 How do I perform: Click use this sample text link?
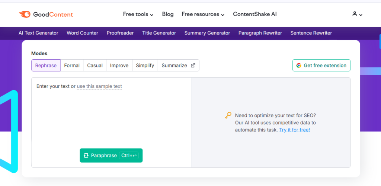click(99, 86)
